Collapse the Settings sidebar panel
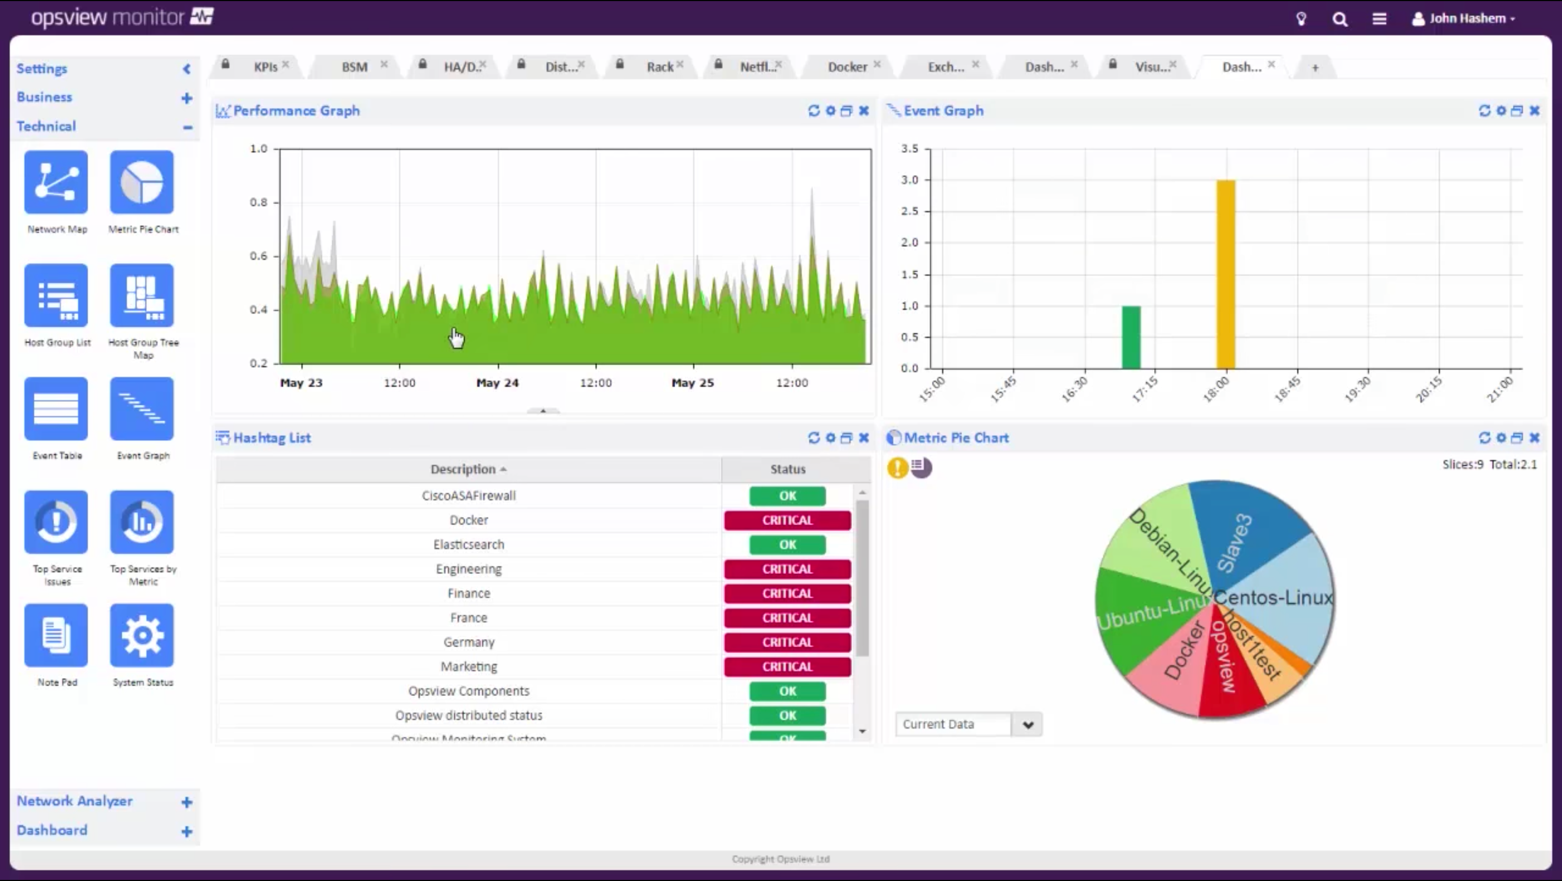Screen dimensions: 1562x881 (187, 68)
